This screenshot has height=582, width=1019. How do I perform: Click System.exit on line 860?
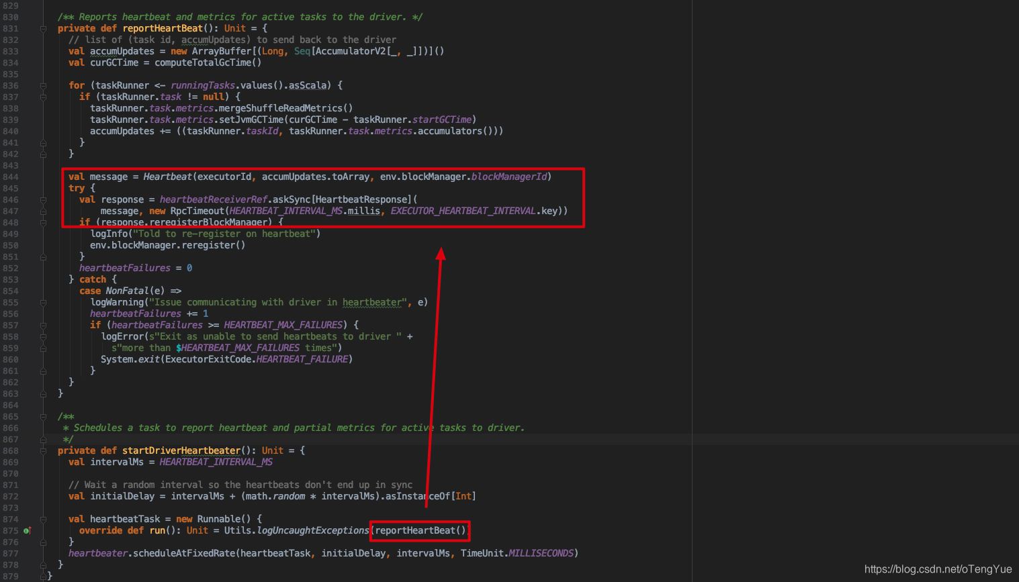(130, 359)
